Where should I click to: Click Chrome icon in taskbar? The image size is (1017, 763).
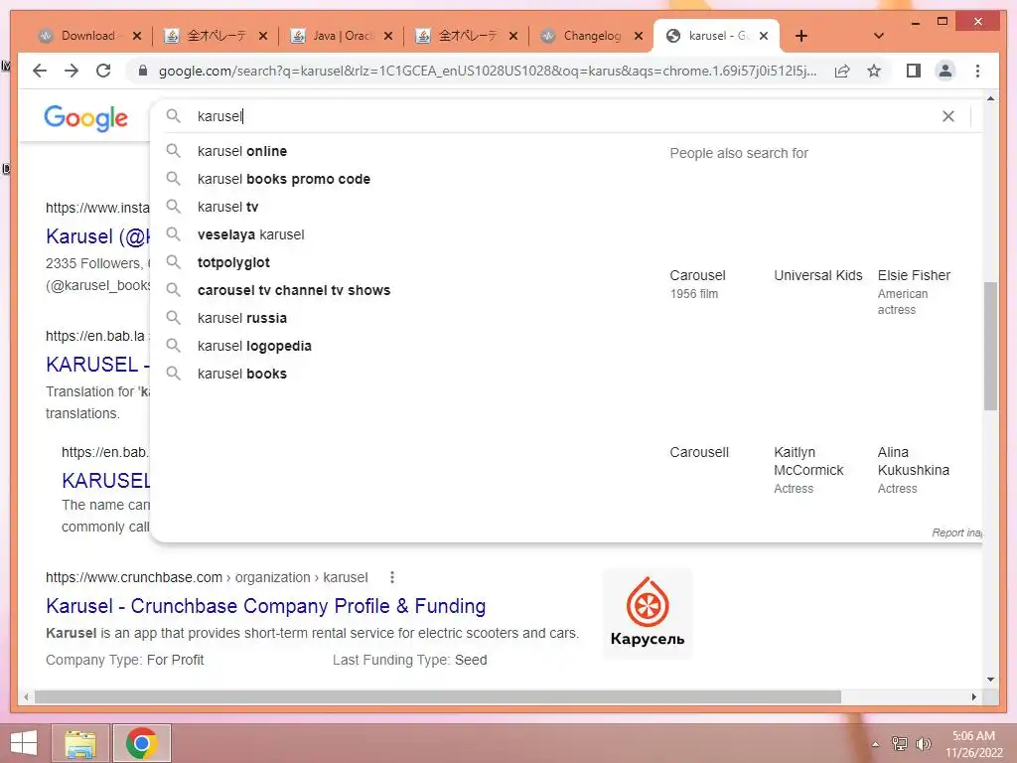tap(142, 743)
